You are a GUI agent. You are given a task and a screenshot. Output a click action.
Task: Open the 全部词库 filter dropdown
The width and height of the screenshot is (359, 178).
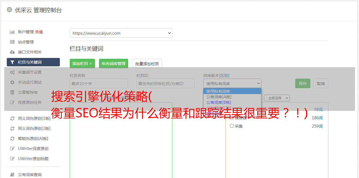coord(277,98)
